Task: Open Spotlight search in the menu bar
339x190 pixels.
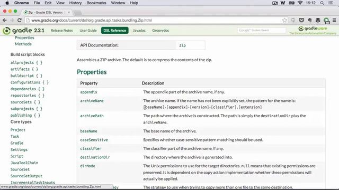Action: [x=322, y=3]
